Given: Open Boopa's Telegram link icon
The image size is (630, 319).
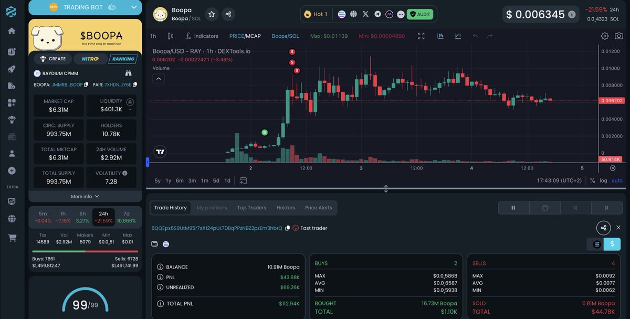Looking at the screenshot, I should (x=377, y=14).
